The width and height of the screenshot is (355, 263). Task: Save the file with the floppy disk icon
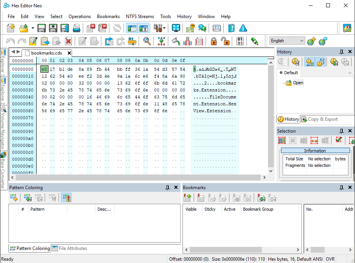[x=42, y=28]
